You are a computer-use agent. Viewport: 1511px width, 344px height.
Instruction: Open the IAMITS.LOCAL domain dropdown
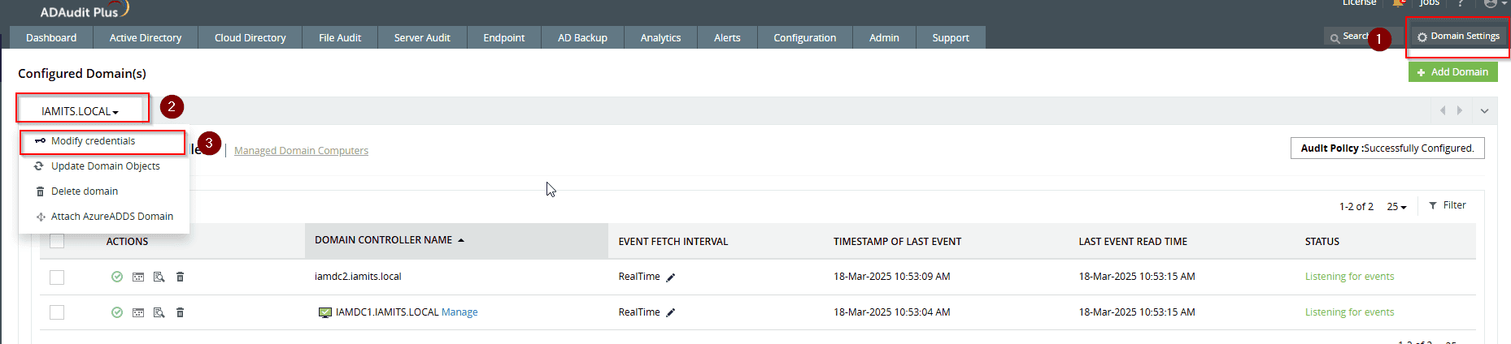click(x=80, y=111)
